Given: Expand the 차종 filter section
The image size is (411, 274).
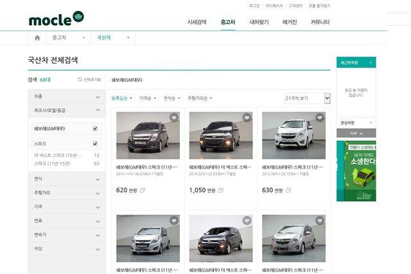Looking at the screenshot, I should point(67,96).
